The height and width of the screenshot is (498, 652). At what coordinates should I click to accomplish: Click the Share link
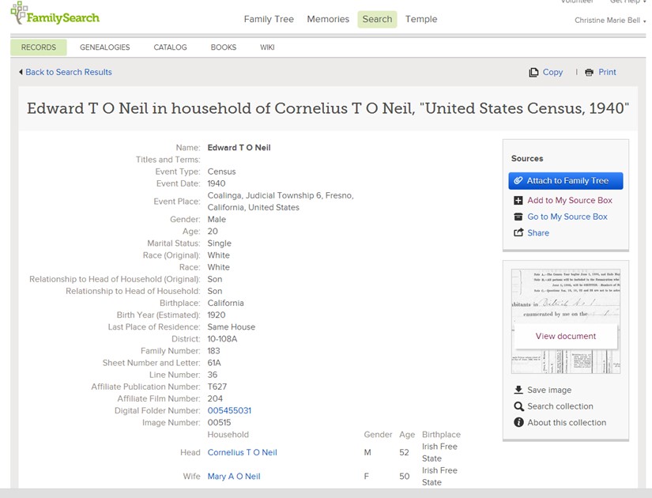(x=538, y=233)
